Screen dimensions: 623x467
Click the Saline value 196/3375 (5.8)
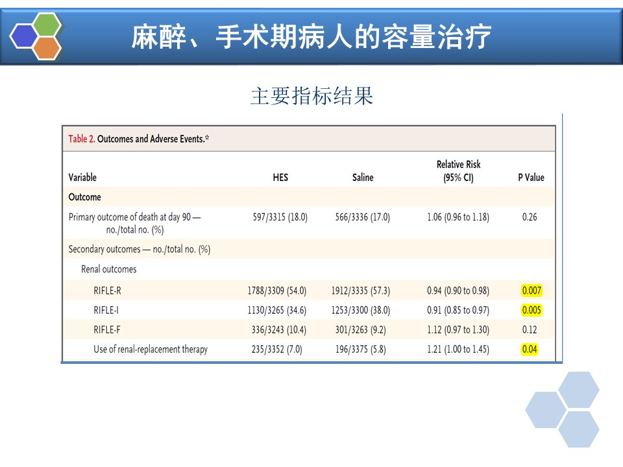(361, 350)
